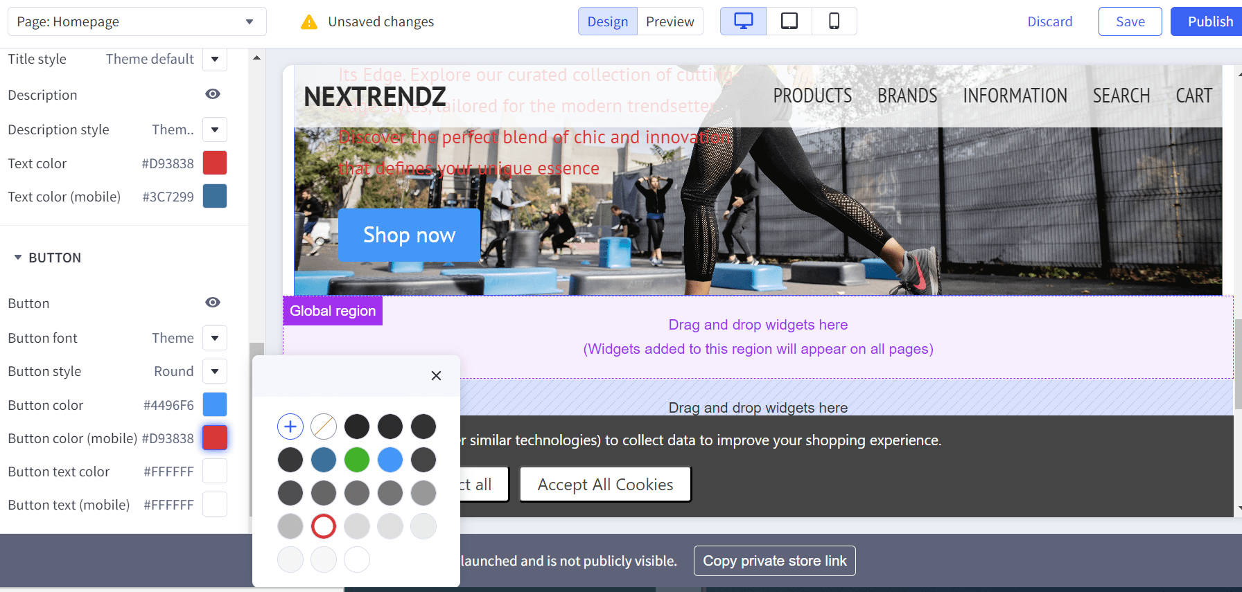Toggle Button visibility eye icon
The image size is (1242, 592).
[213, 303]
